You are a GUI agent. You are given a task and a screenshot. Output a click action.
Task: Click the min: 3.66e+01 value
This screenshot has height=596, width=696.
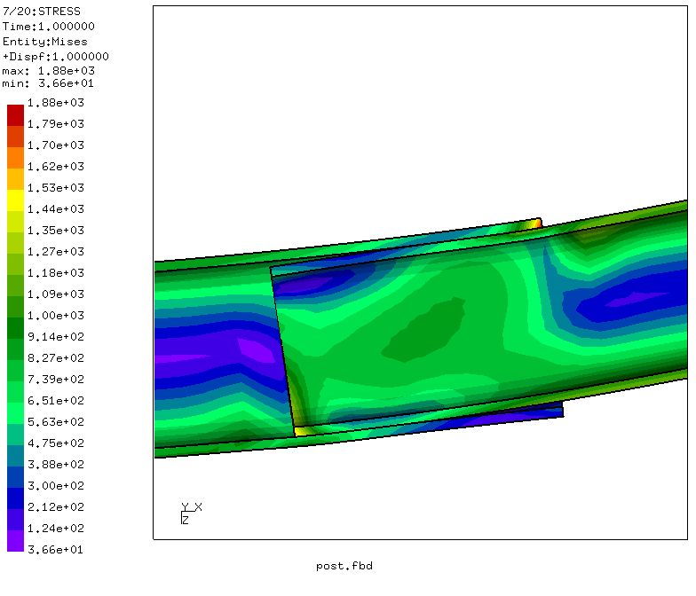coord(48,83)
